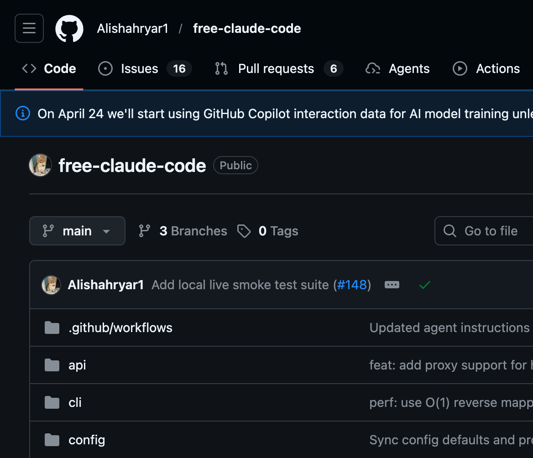
Task: Open the latest commit message link
Action: click(240, 285)
